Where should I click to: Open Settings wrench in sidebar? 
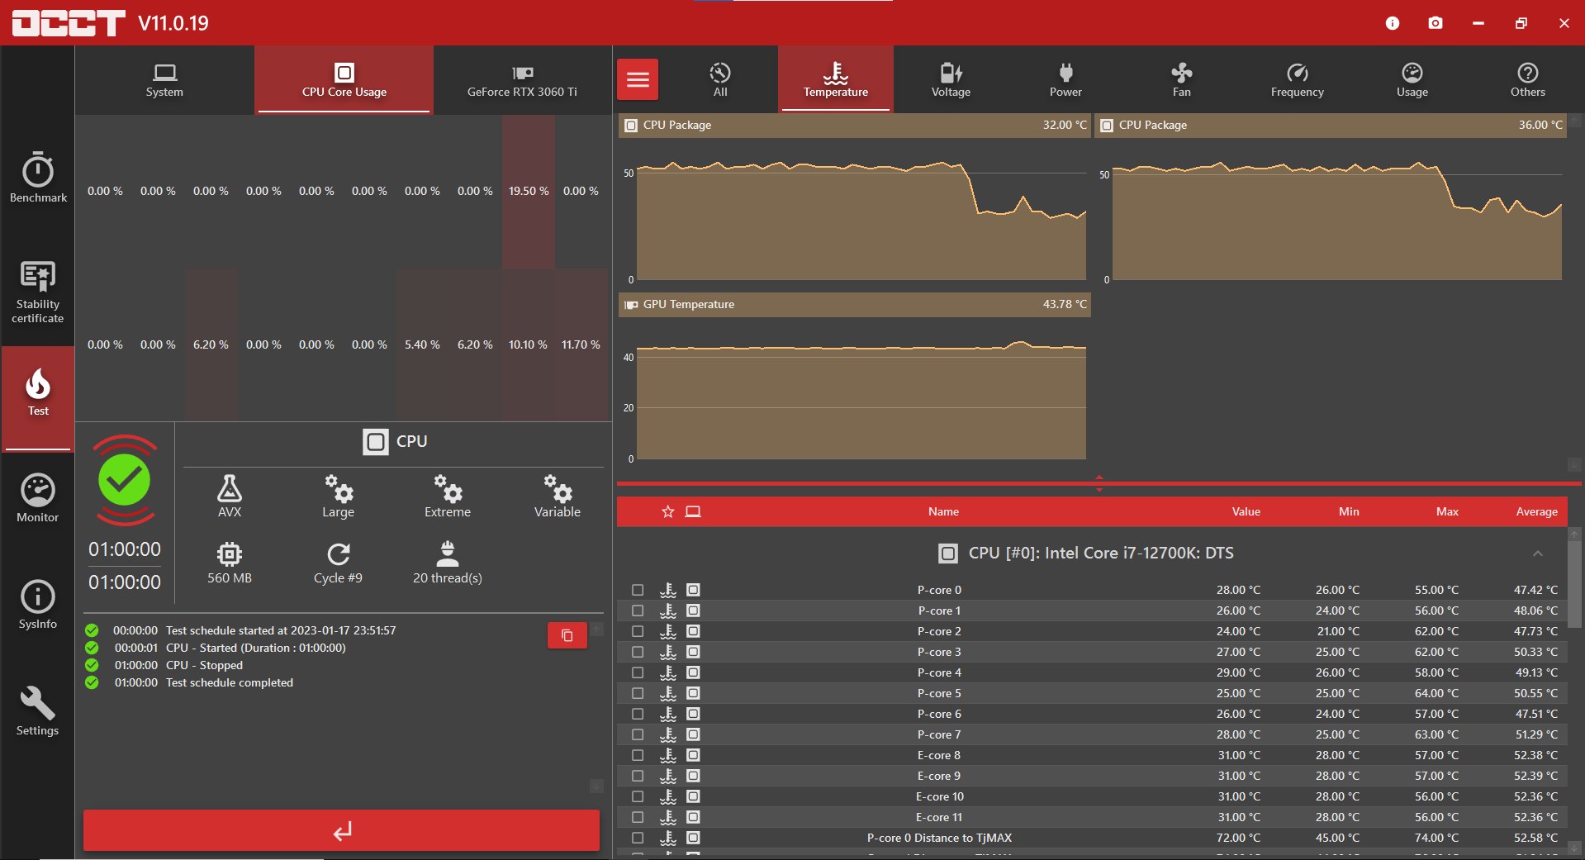(38, 711)
